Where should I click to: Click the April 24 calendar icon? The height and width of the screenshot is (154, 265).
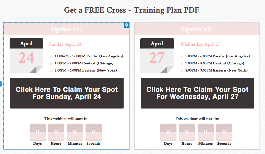pyautogui.click(x=26, y=56)
